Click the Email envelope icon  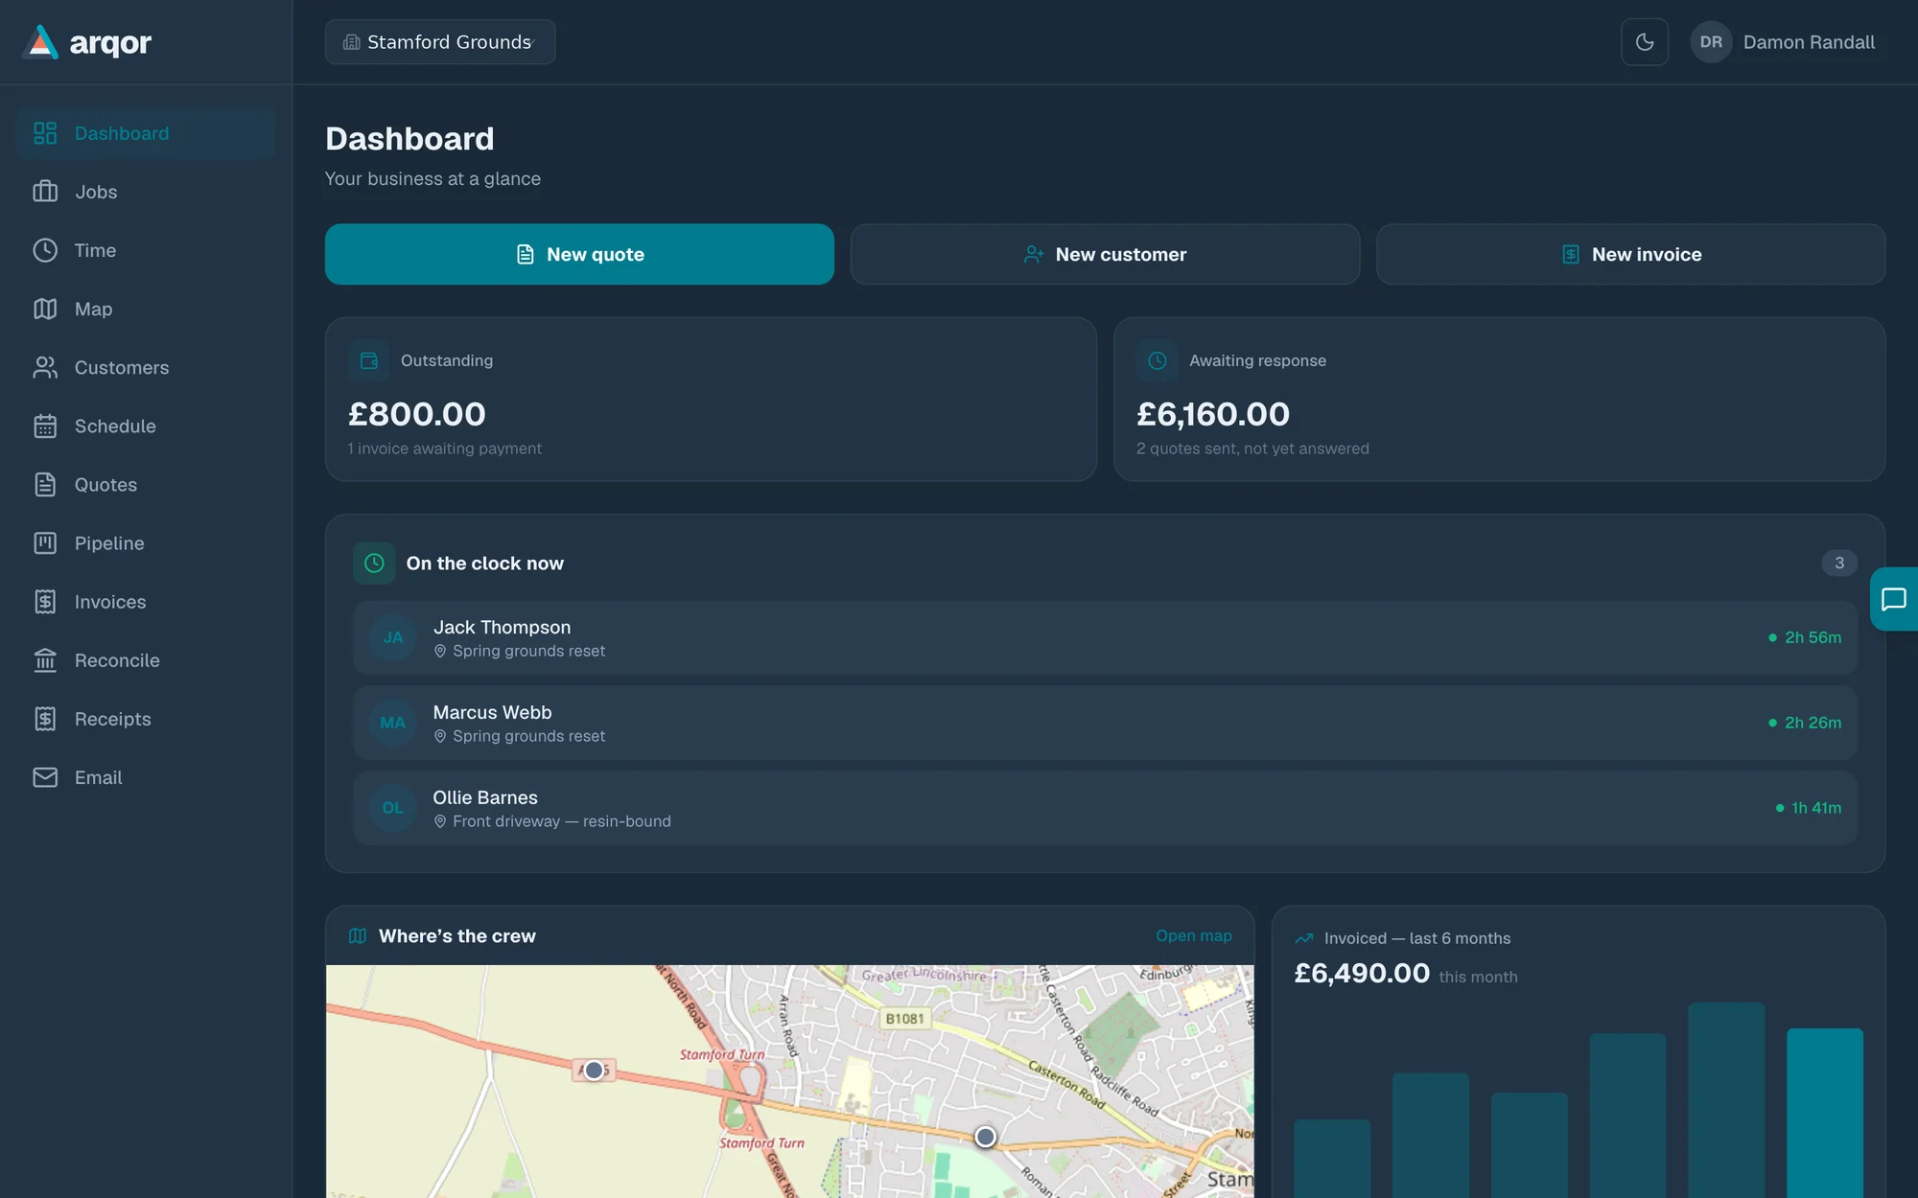[x=45, y=777]
